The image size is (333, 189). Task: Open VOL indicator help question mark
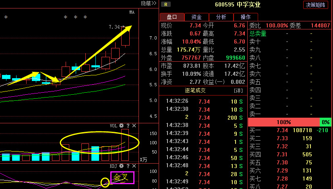pyautogui.click(x=128, y=126)
